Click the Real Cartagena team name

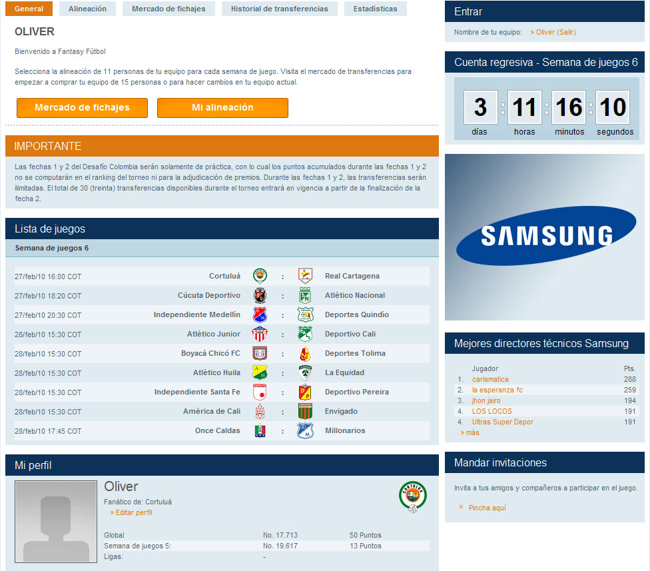click(x=352, y=276)
